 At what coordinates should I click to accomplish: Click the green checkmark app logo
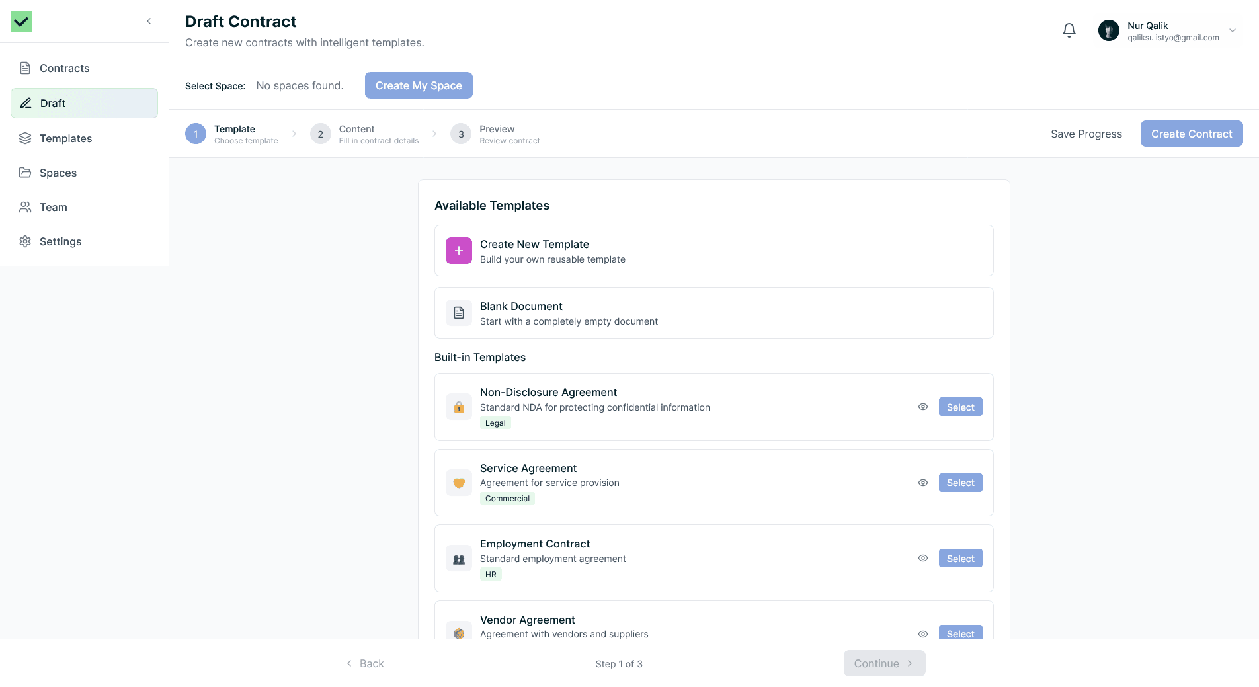21,21
